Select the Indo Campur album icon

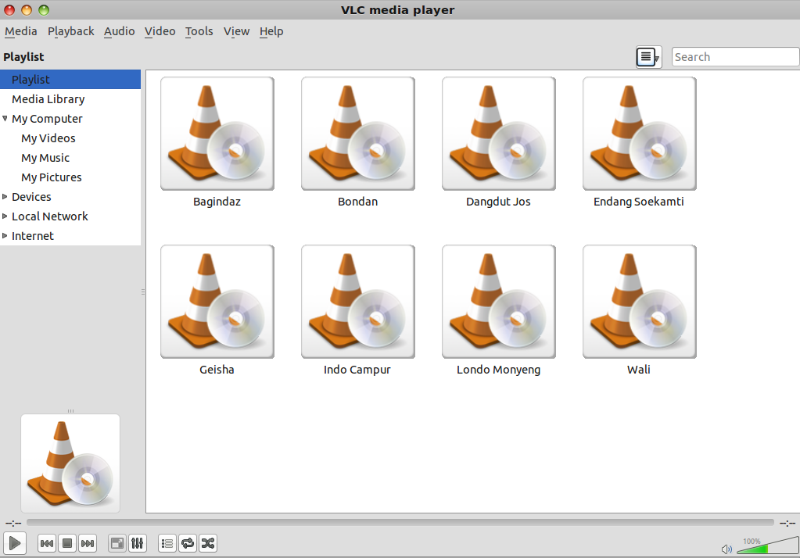click(x=358, y=302)
